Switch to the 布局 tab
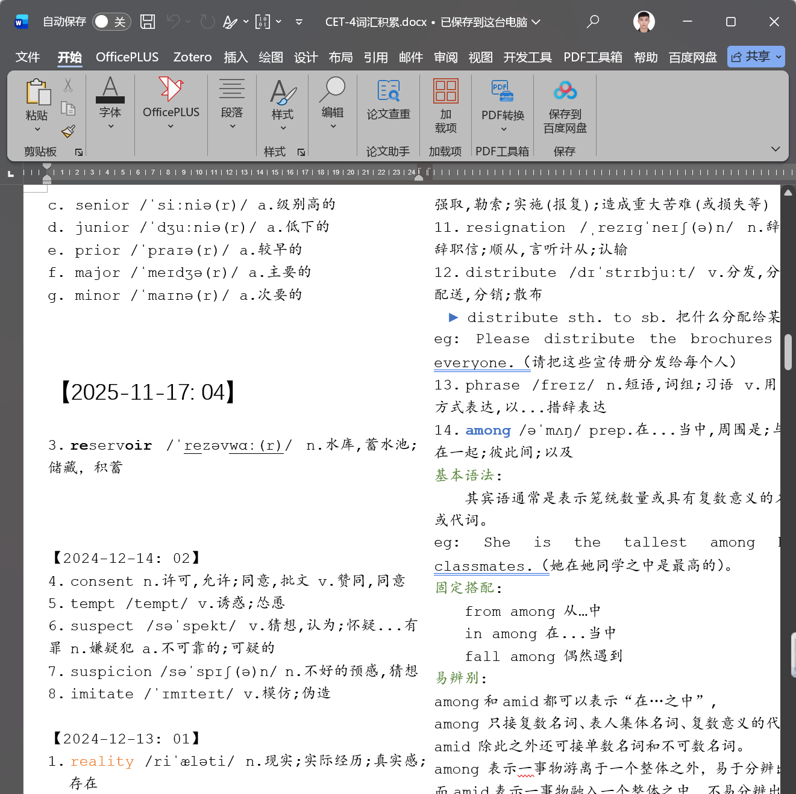The width and height of the screenshot is (796, 794). point(340,57)
